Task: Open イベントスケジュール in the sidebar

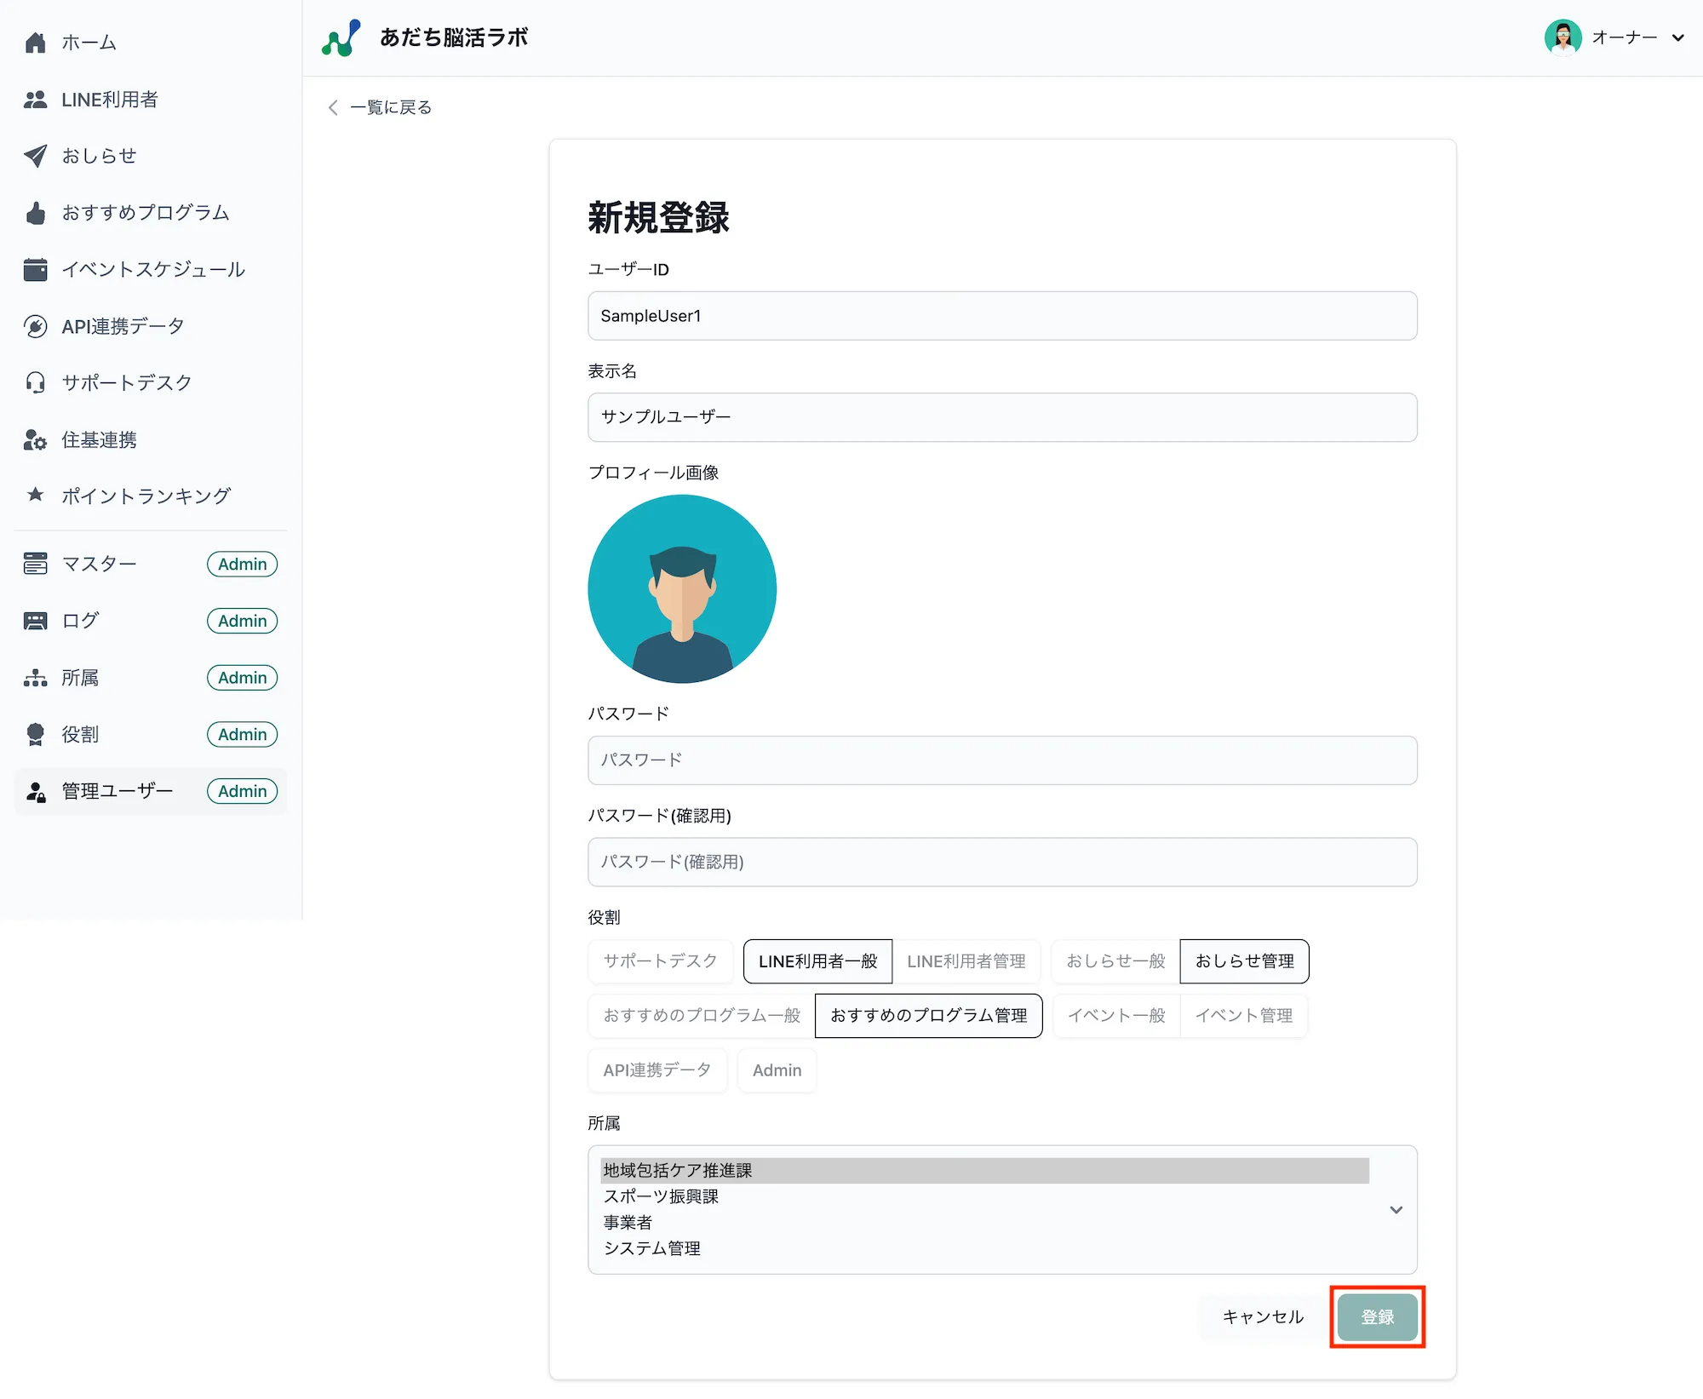Action: click(x=154, y=269)
